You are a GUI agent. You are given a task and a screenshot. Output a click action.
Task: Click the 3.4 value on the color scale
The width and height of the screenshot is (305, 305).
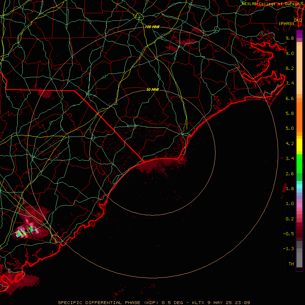tap(290, 159)
